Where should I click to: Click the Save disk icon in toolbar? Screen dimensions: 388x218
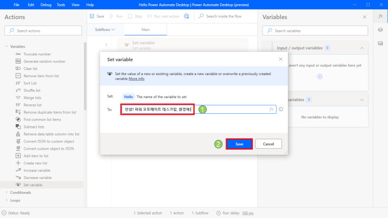[92, 16]
